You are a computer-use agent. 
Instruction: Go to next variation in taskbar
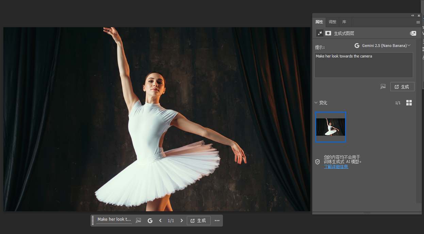(182, 221)
